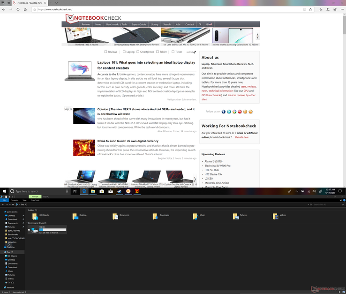Go to the browser Home page
346x294 pixels.
point(25,9)
